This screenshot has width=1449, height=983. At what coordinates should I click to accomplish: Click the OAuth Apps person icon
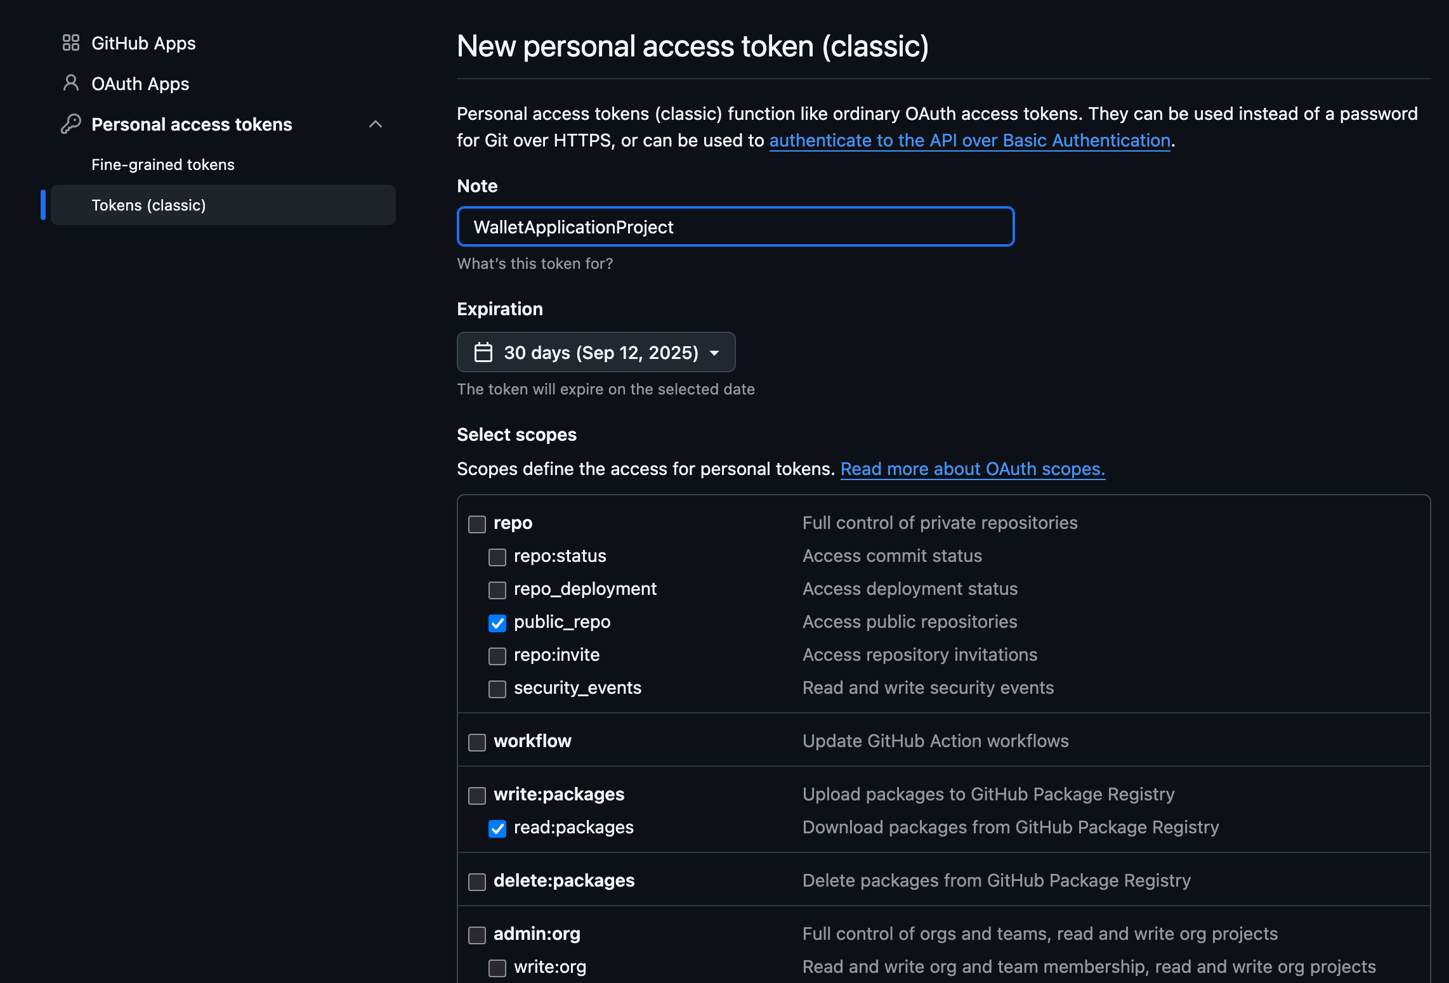coord(70,83)
